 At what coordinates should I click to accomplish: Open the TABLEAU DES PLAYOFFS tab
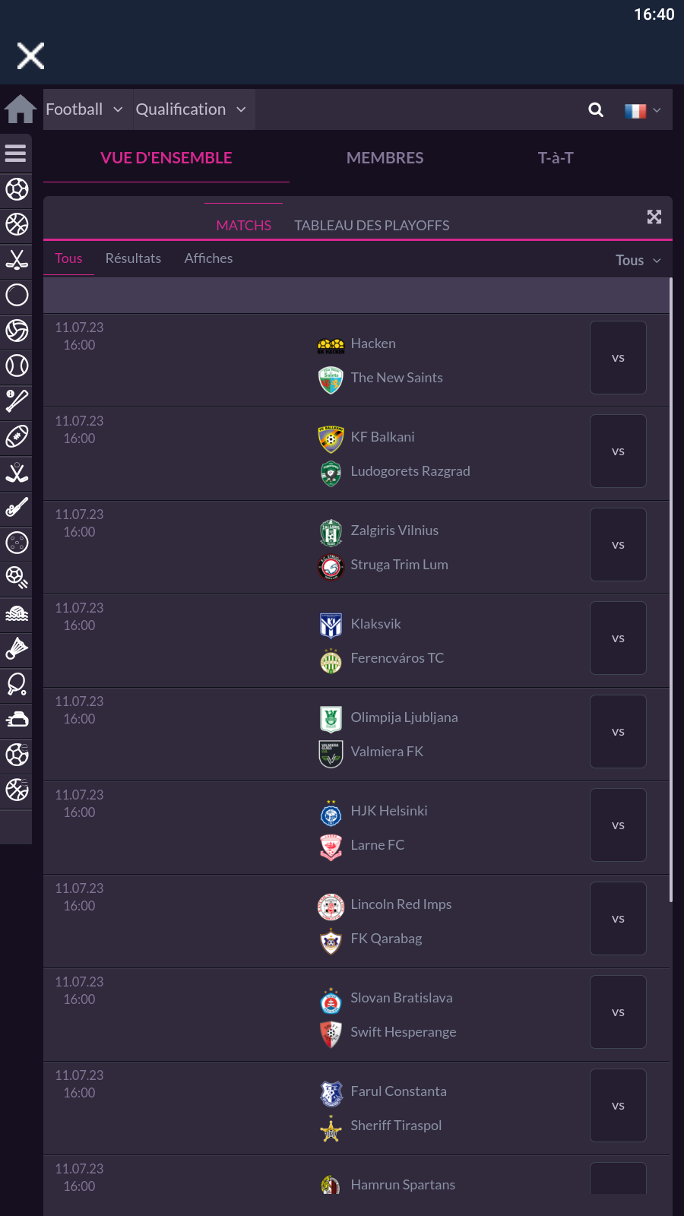pos(372,226)
